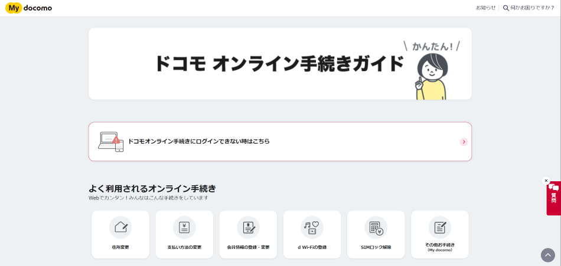The width and height of the screenshot is (561, 266).
Task: Select the その他お手続き notepad icon
Action: coord(440,227)
